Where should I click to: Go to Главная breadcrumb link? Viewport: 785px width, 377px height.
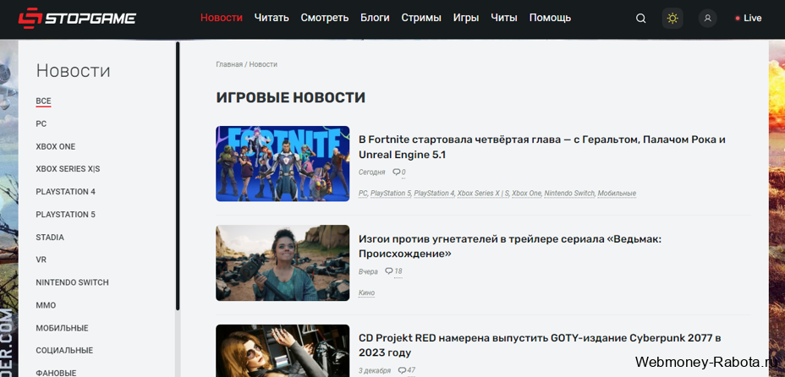point(229,64)
